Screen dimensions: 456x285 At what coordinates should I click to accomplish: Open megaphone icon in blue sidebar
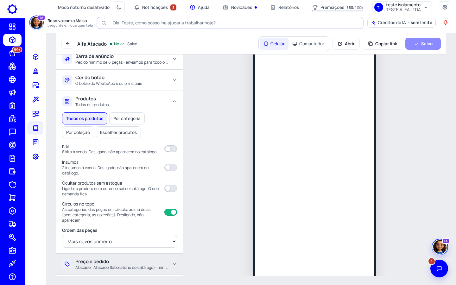click(12, 92)
